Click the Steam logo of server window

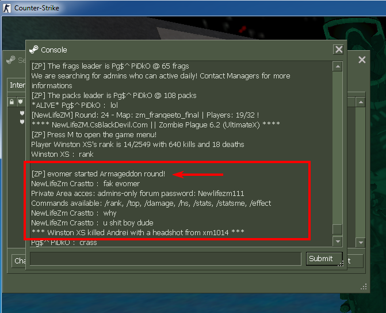point(10,60)
